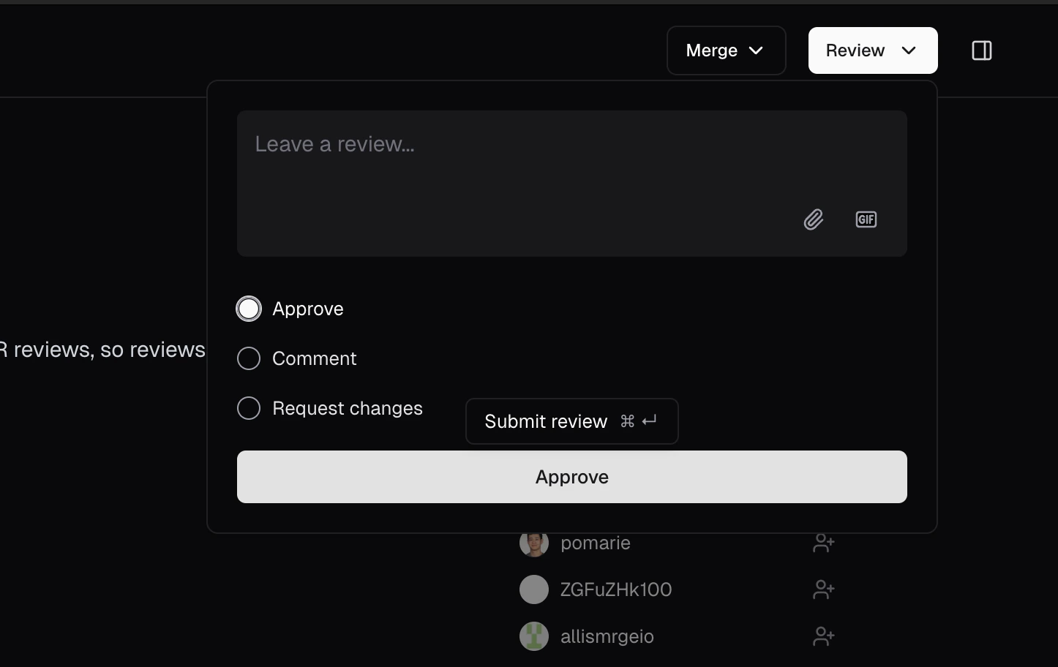Select reviewer name pomarie
Viewport: 1058px width, 667px height.
[595, 543]
